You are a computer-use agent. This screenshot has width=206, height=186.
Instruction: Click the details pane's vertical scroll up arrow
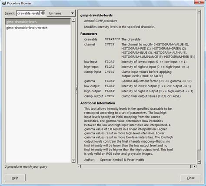click(199, 12)
